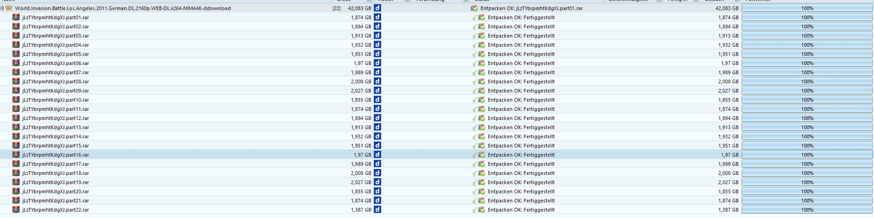The height and width of the screenshot is (218, 874).
Task: Click 'Entpacken OK: Fertiggestellt' status of part13.rar
Action: pos(521,128)
